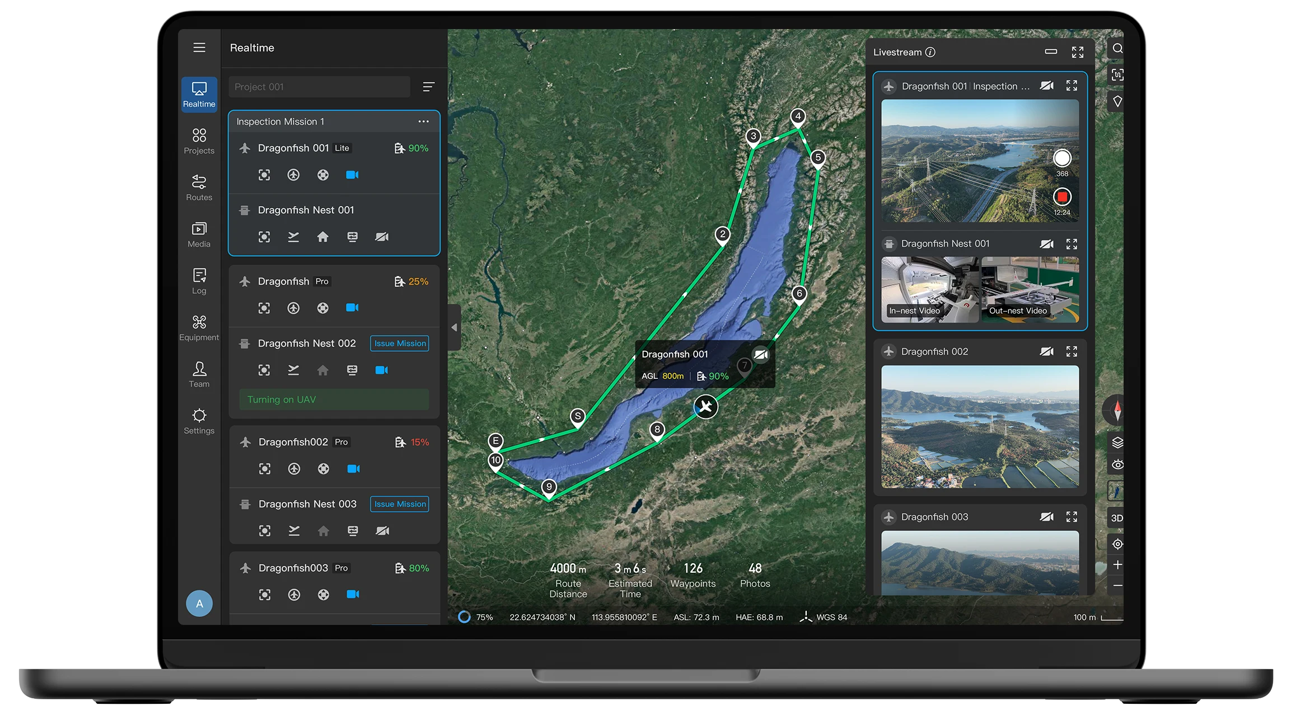Click Issue Mission for Dragonfish Nest 002

click(x=400, y=344)
